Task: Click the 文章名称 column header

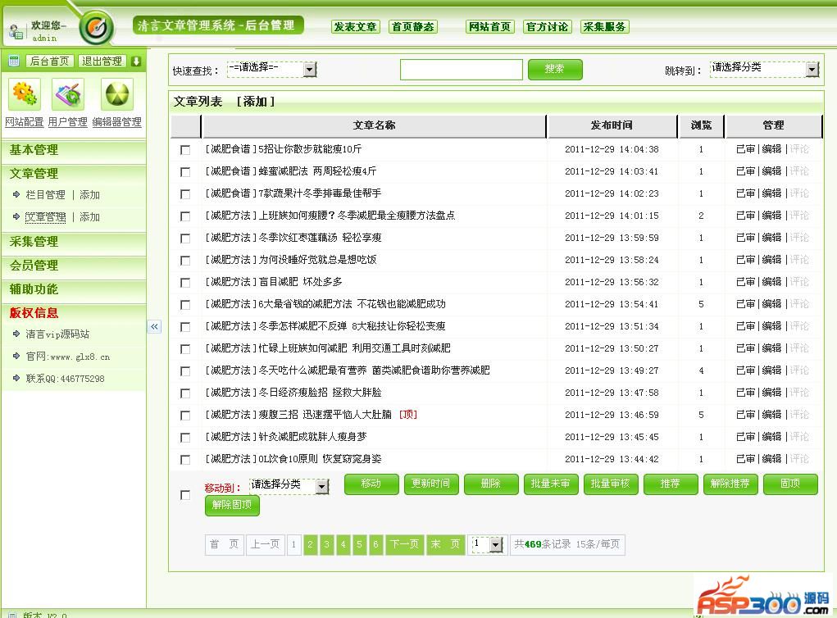Action: (374, 125)
